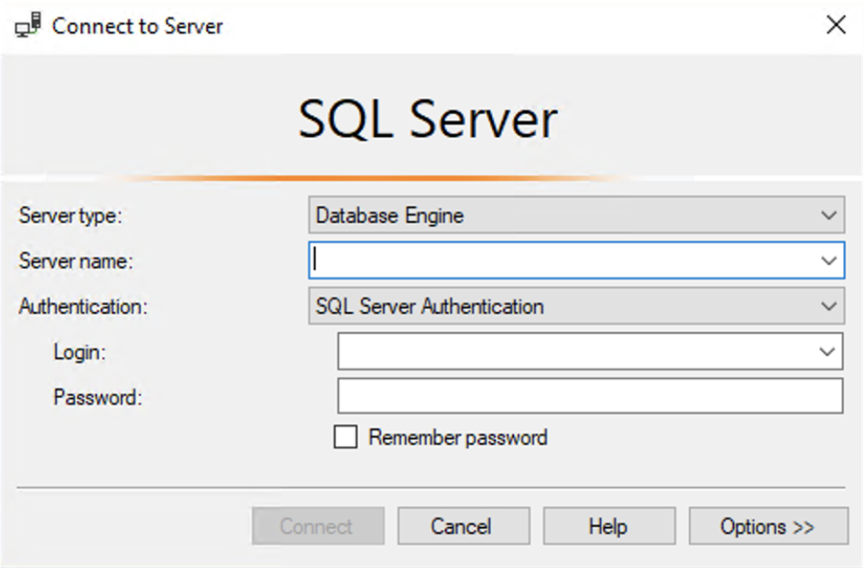Open Help for this dialog
This screenshot has height=568, width=863.
click(609, 526)
